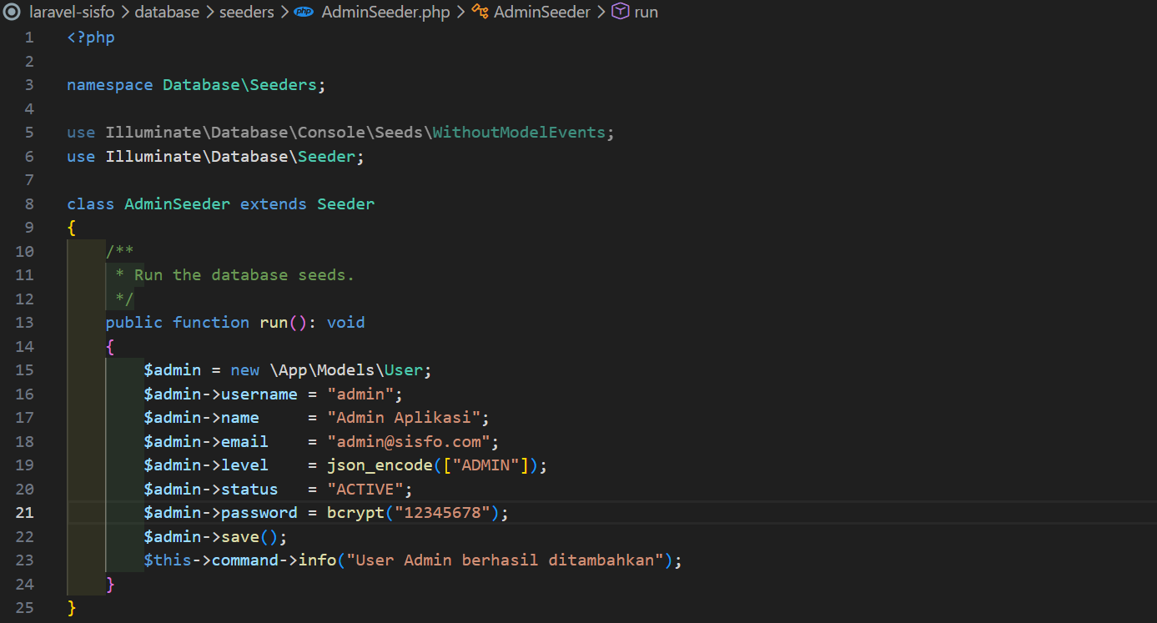Screen dimensions: 1157x623
Task: Select line number 1 in gutter
Action: tap(29, 38)
